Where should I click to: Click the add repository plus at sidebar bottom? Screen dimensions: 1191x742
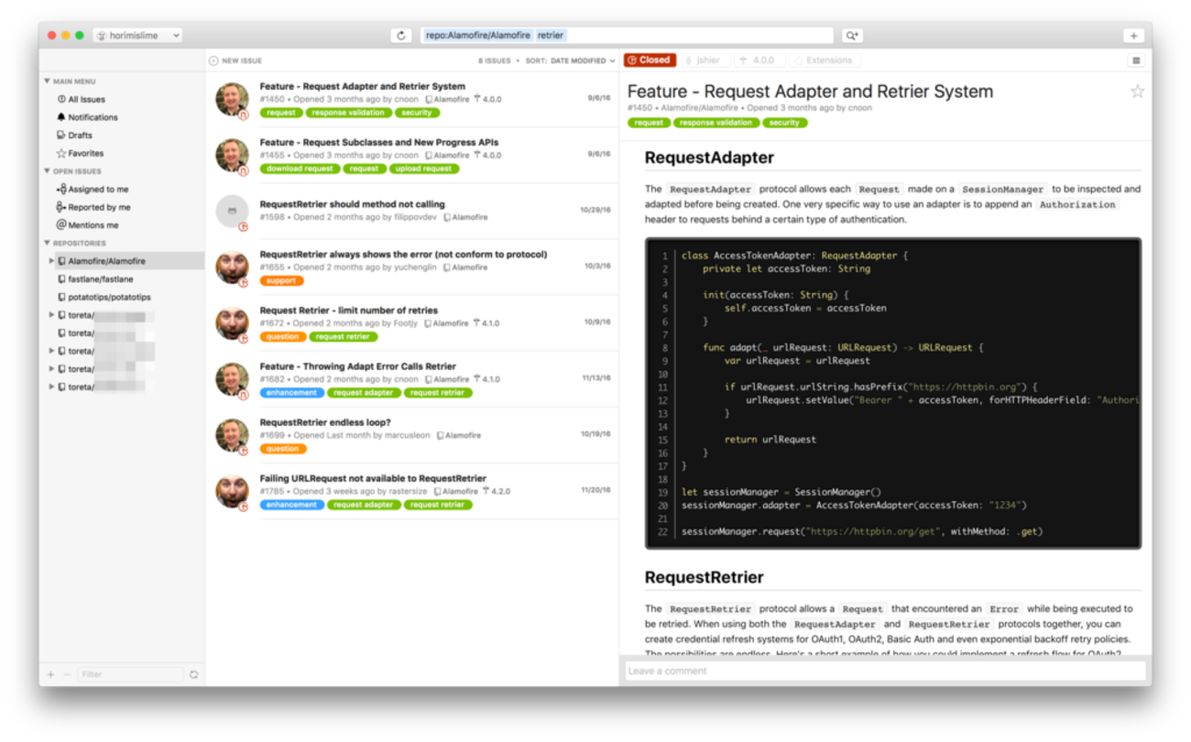50,674
